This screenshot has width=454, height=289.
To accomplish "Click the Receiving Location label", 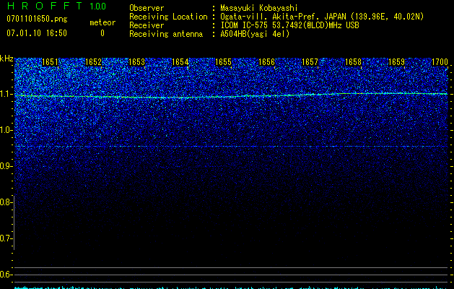I will coord(168,17).
